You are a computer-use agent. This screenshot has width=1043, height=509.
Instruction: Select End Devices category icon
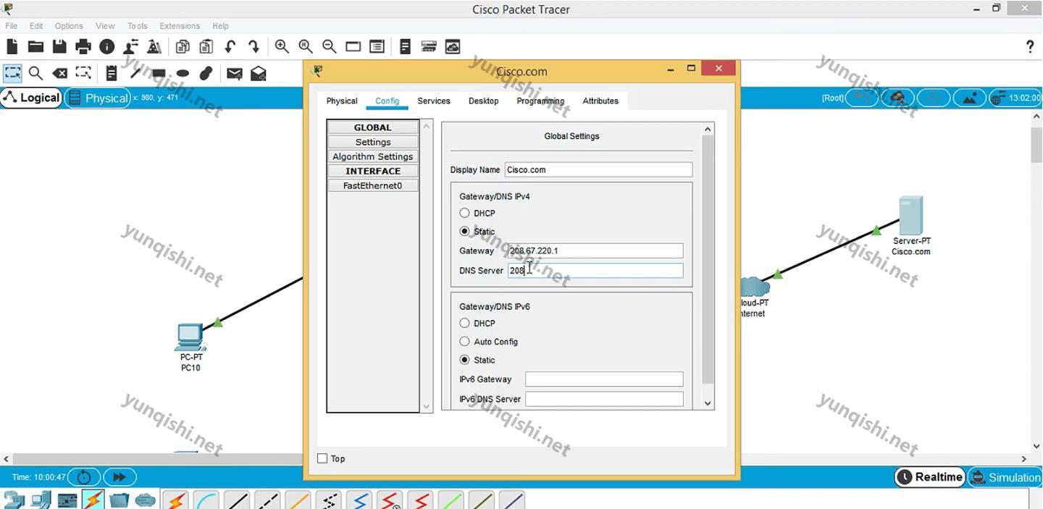coord(41,500)
